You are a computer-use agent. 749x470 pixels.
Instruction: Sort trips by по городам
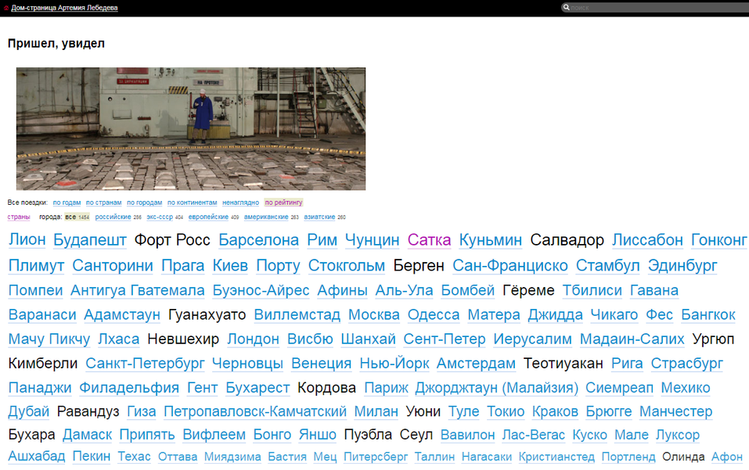[144, 203]
